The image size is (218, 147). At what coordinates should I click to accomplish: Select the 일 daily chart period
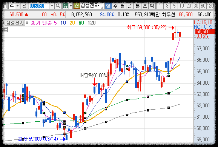point(108,6)
